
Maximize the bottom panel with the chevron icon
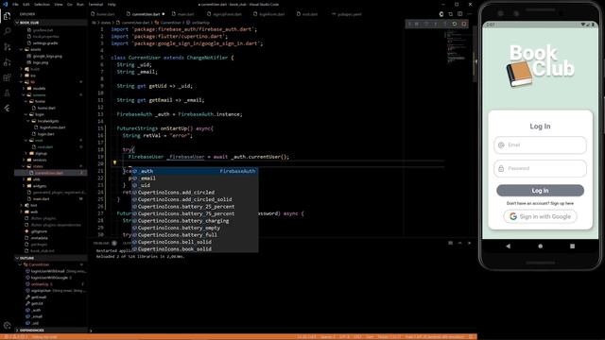(460, 244)
